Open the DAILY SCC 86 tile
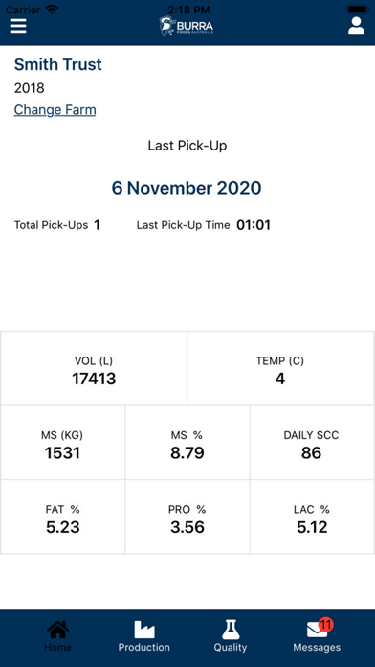Image resolution: width=375 pixels, height=667 pixels. (x=312, y=443)
